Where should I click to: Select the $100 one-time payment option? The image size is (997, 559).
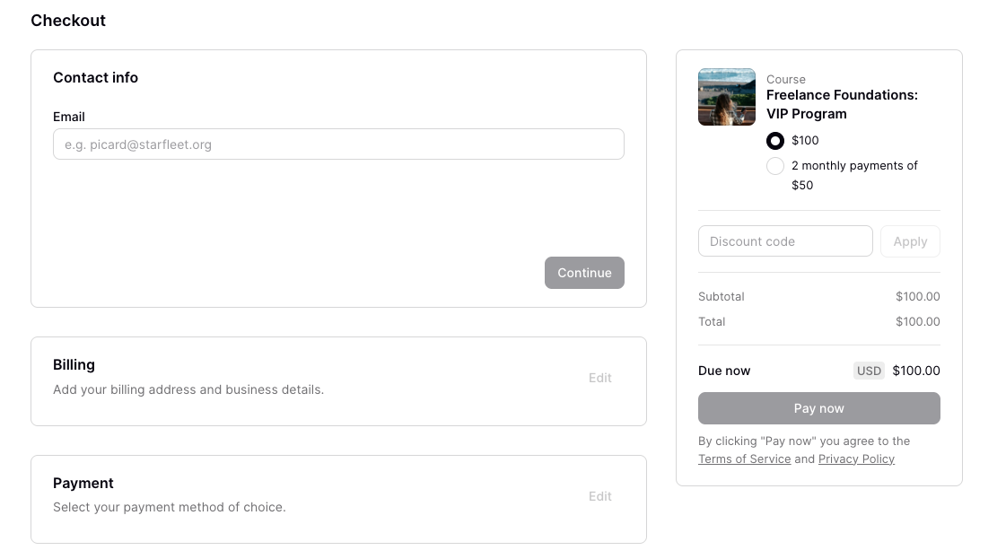[x=774, y=141]
